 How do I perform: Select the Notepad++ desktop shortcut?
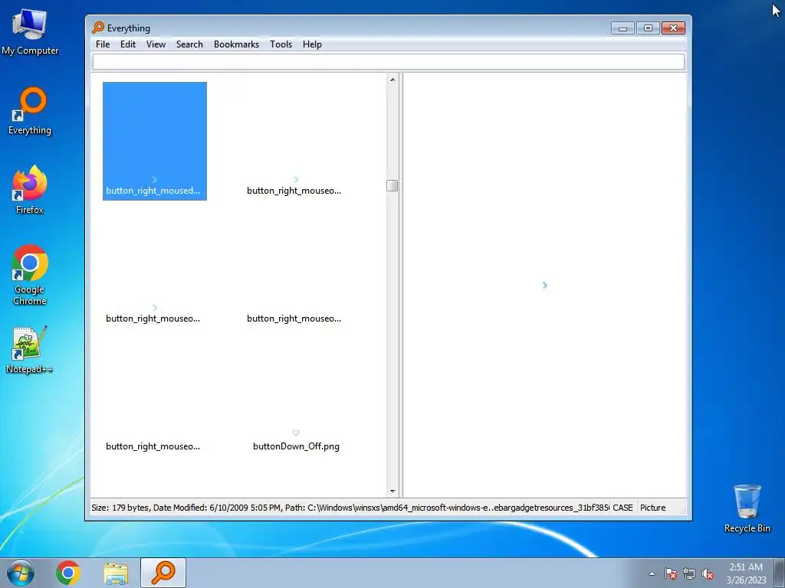(x=30, y=350)
